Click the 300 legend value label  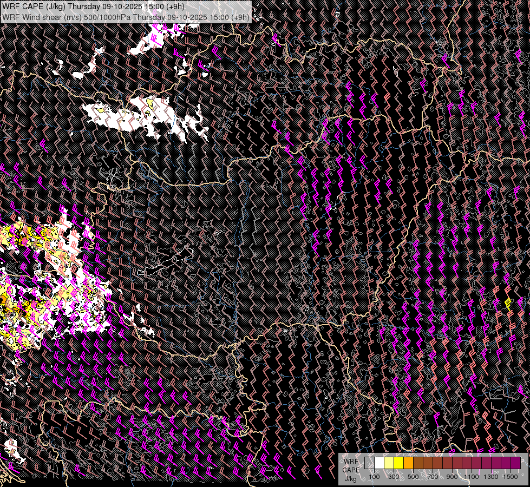tap(394, 477)
